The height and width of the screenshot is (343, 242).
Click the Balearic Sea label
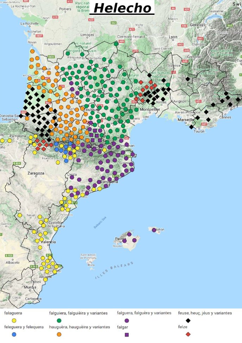(x=100, y=222)
